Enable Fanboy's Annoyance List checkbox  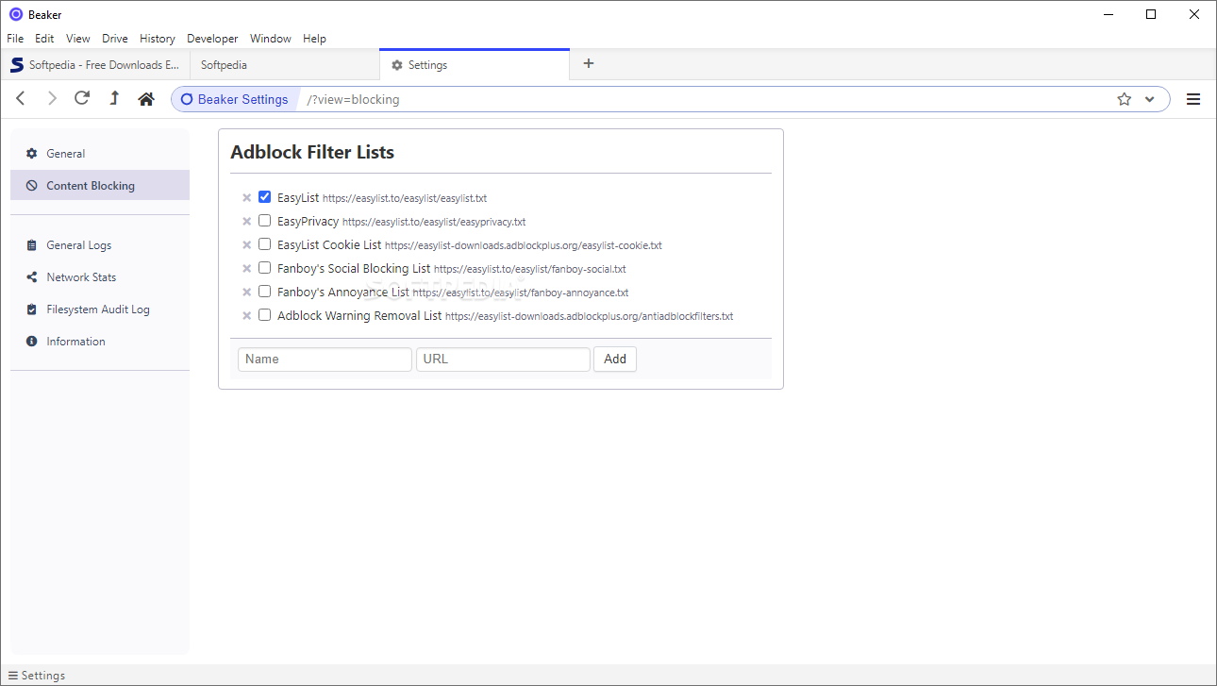(x=265, y=292)
